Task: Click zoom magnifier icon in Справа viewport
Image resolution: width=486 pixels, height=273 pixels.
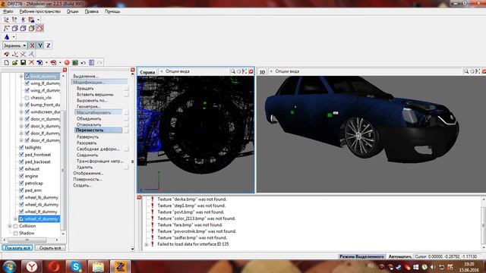Action: point(233,71)
